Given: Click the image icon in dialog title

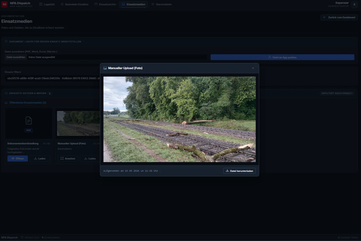Looking at the screenshot, I should [x=105, y=68].
